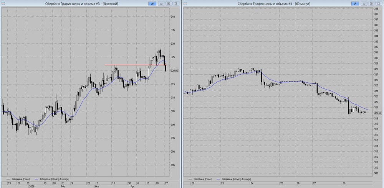Click the 28 date label on 60-minute time axis

[344, 183]
